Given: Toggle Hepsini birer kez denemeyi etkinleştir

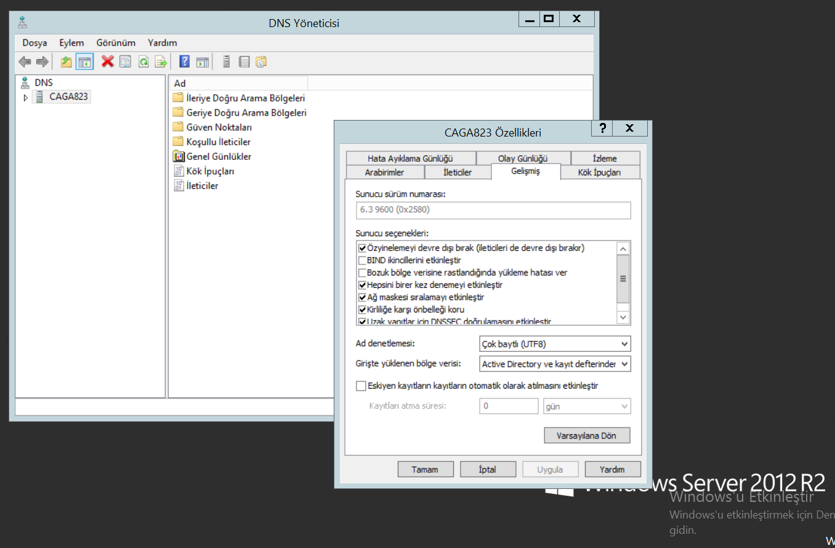Looking at the screenshot, I should (x=362, y=285).
